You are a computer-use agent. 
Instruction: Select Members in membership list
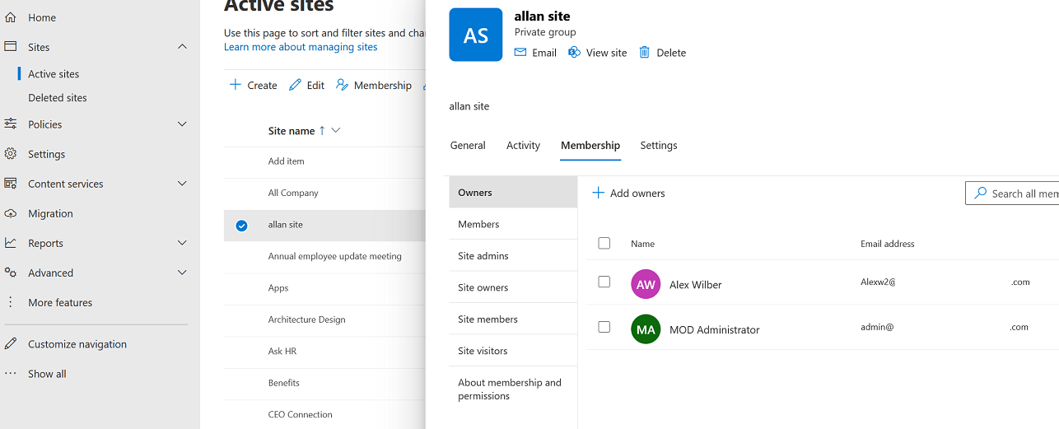(513, 224)
